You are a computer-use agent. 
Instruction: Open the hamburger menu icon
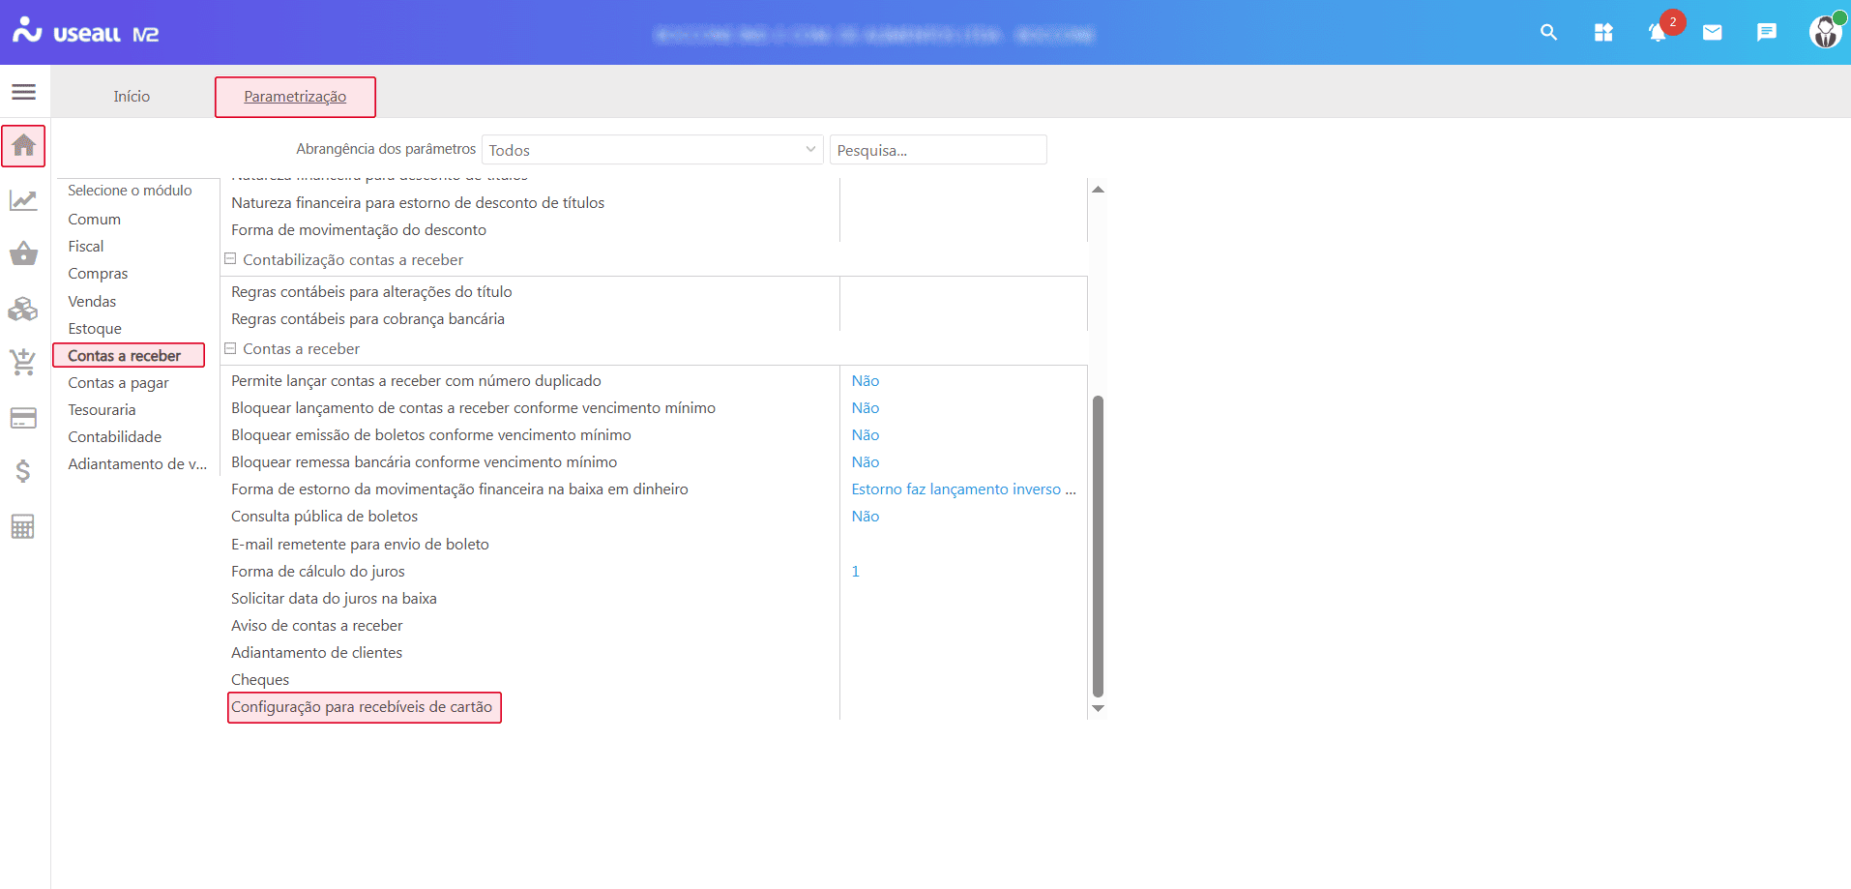pos(23,92)
